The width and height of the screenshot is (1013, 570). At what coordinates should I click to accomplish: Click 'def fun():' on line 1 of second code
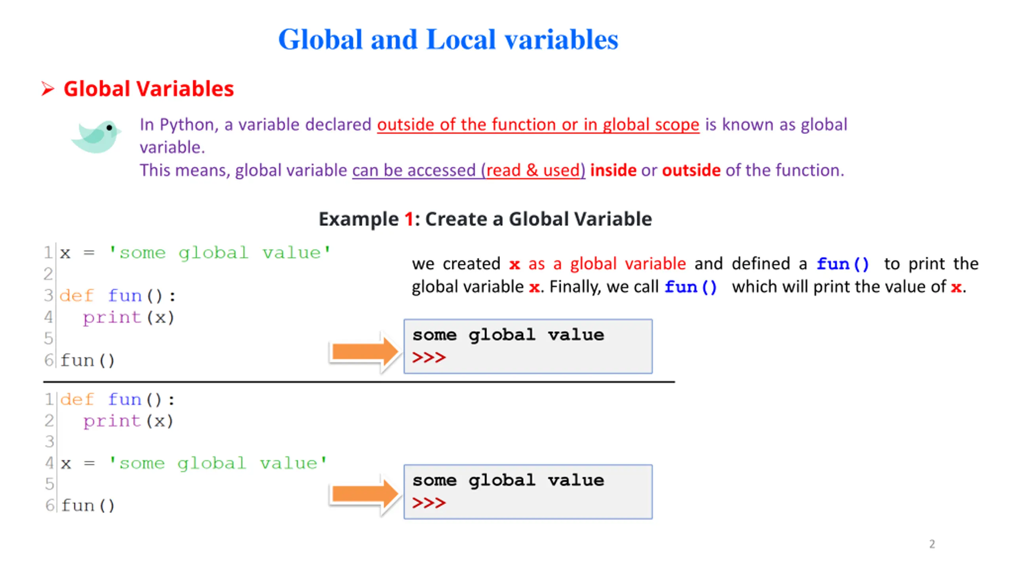pos(118,399)
